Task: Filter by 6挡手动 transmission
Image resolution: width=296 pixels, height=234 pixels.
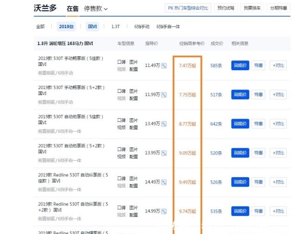Action: [142, 27]
